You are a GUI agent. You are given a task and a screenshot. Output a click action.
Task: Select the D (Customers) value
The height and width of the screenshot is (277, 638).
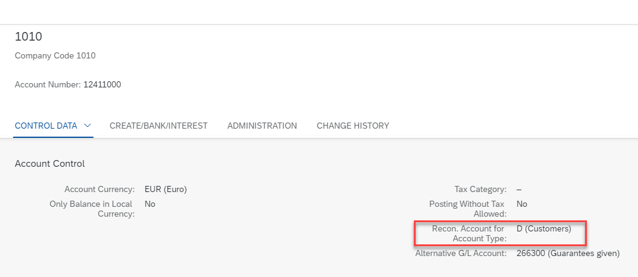point(544,228)
